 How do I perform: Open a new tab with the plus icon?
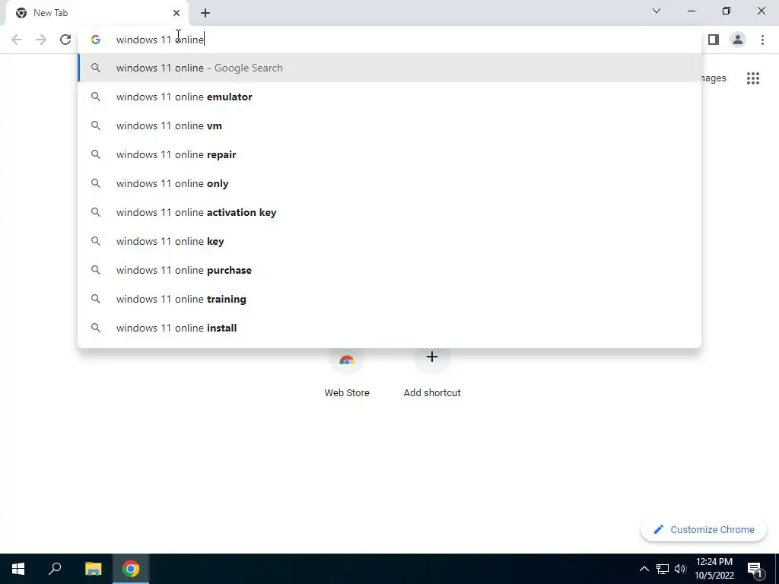click(205, 13)
